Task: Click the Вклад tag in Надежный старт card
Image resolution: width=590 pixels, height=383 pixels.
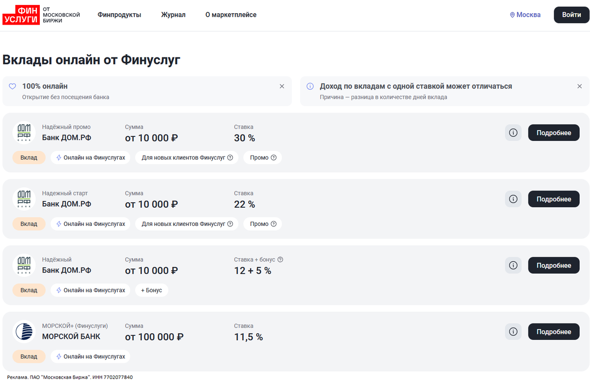Action: click(x=29, y=224)
